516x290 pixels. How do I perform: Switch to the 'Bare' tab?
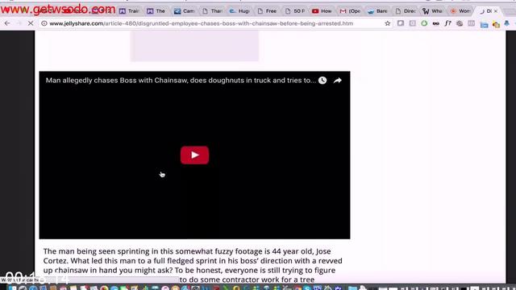(x=377, y=10)
